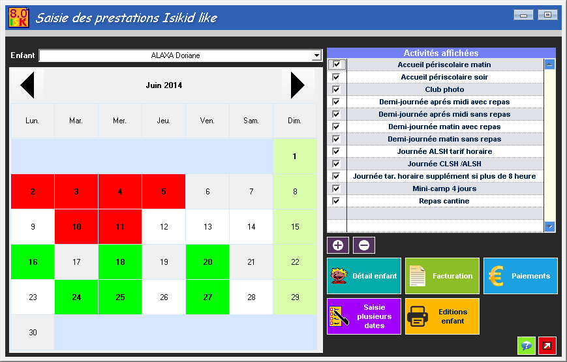Screen dimensions: 567x362
Task: Uncheck the Club photo activity
Action: (336, 89)
